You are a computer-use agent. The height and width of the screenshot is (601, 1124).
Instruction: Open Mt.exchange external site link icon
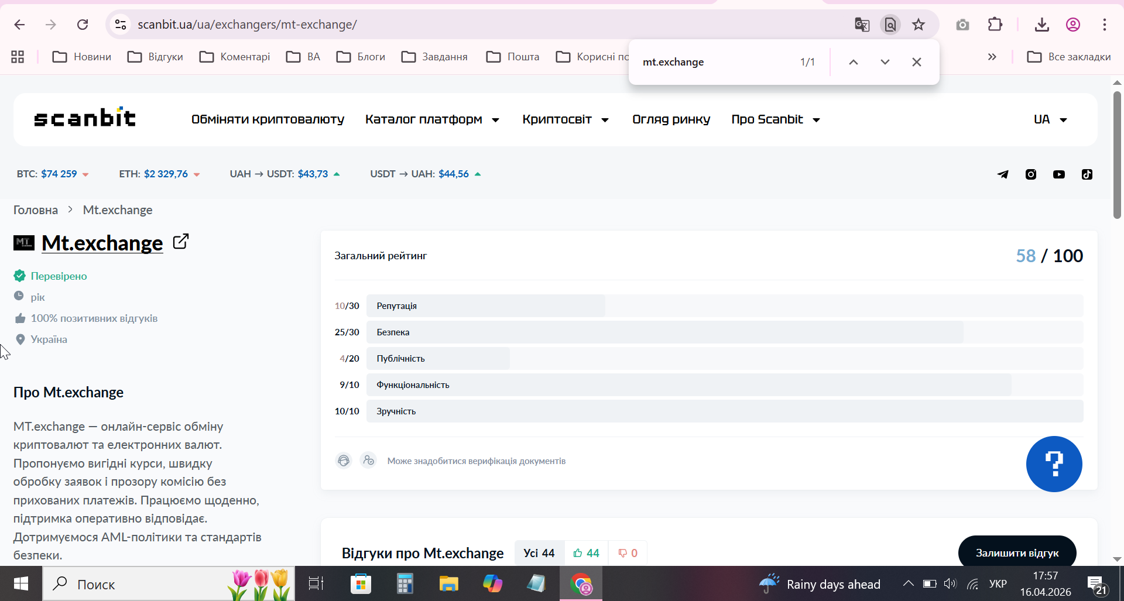click(x=181, y=241)
